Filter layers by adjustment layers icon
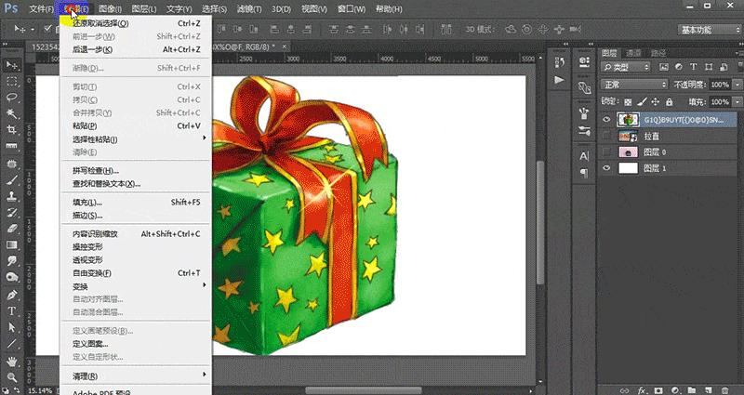Image resolution: width=744 pixels, height=395 pixels. 679,67
